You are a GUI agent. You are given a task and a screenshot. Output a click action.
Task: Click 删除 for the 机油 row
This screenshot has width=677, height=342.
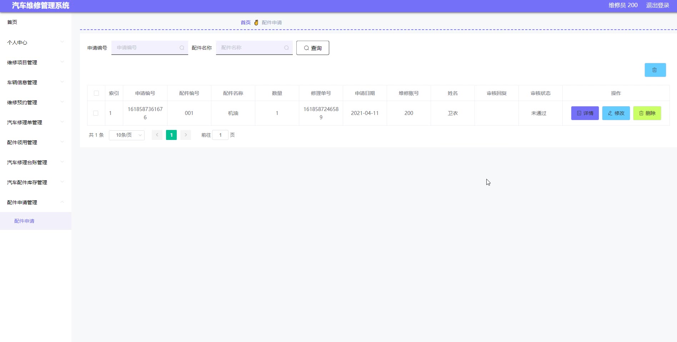click(x=647, y=113)
